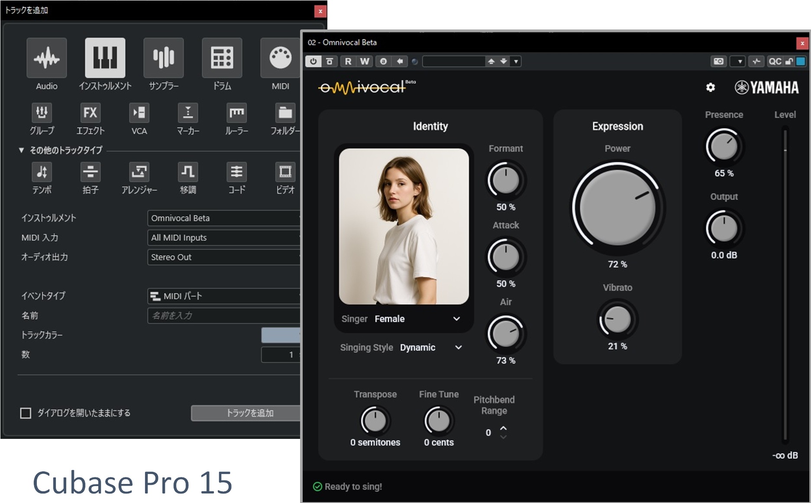This screenshot has width=811, height=503.
Task: Click the plugin snapshot camera icon
Action: click(x=718, y=62)
